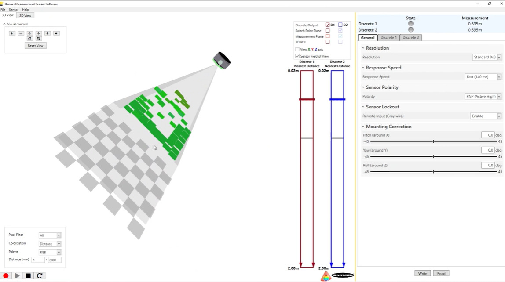Click the Reset View button

click(x=35, y=45)
